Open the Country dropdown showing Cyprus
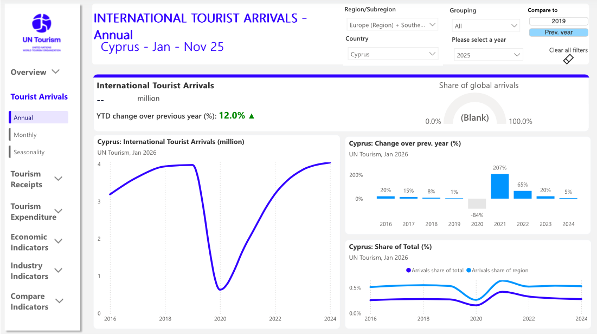 (x=393, y=54)
